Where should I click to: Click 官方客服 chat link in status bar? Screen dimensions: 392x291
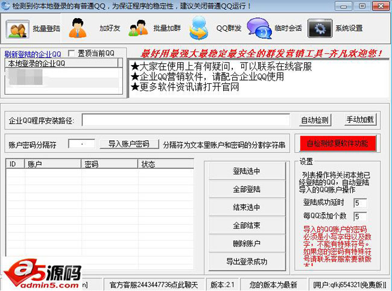(x=152, y=284)
